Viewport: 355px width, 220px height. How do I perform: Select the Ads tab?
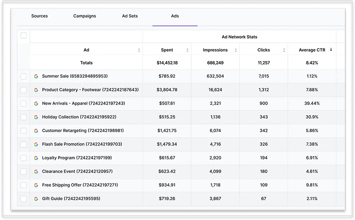pyautogui.click(x=175, y=16)
